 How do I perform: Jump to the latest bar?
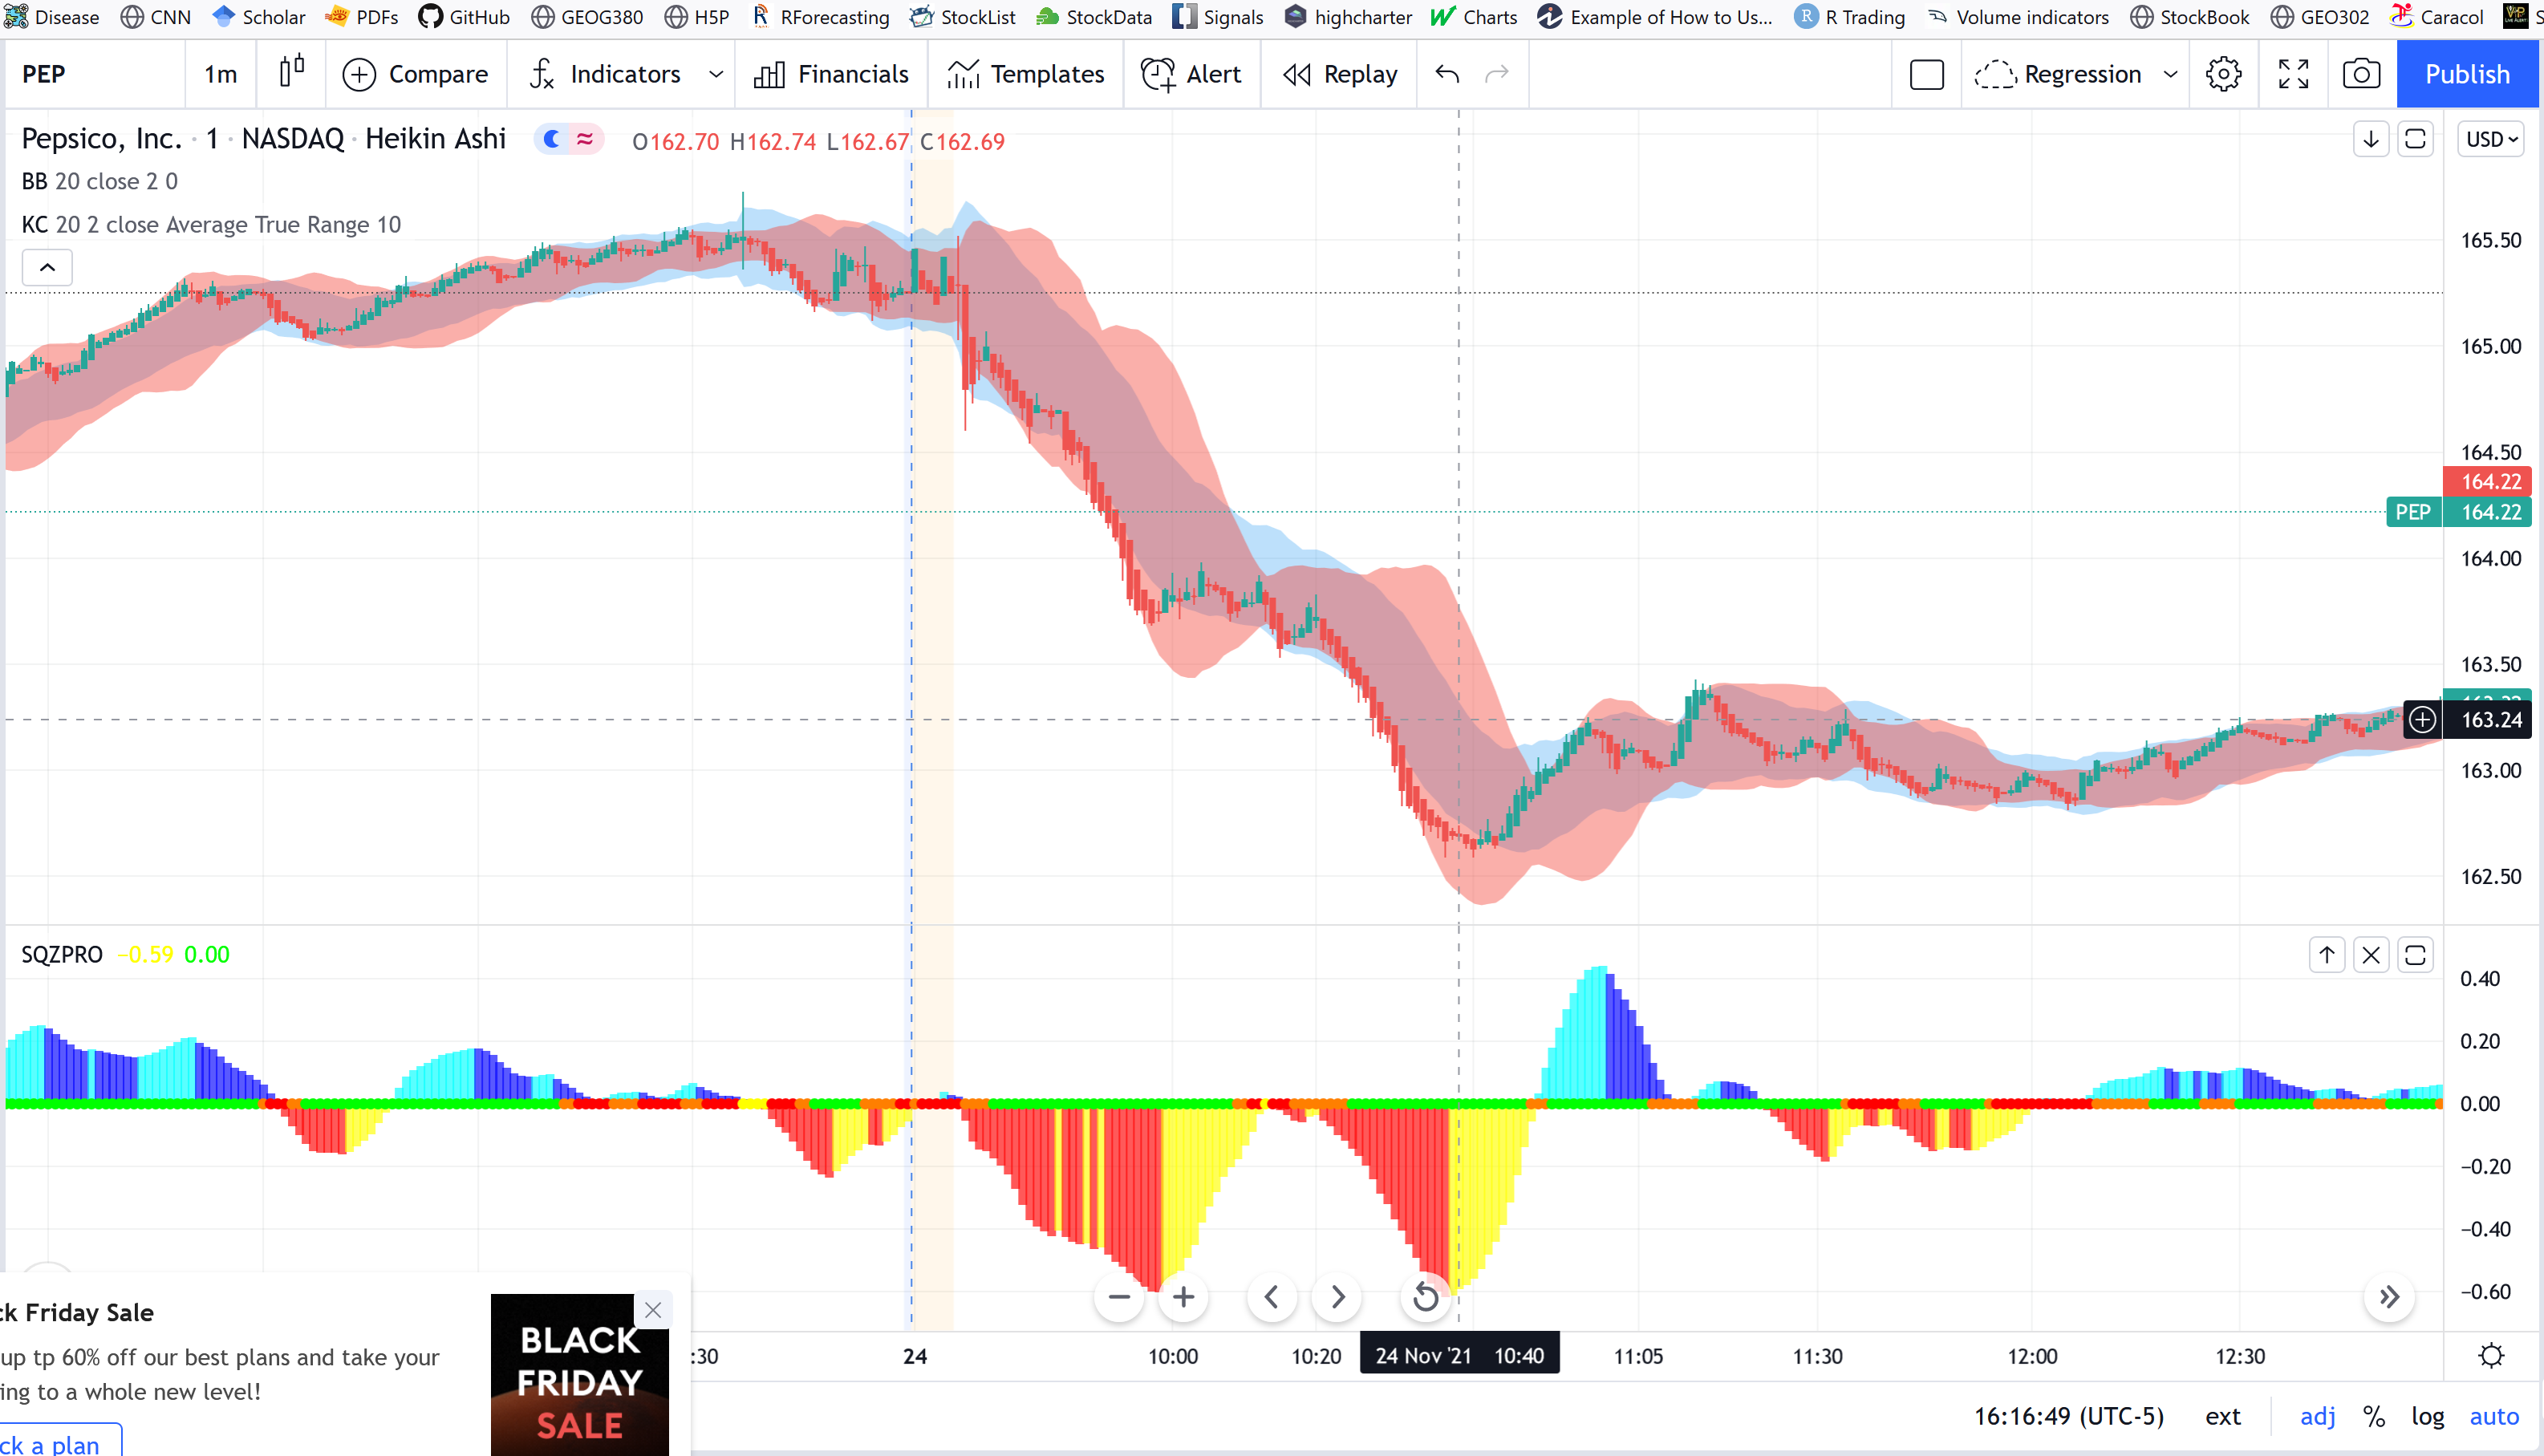click(x=2389, y=1297)
